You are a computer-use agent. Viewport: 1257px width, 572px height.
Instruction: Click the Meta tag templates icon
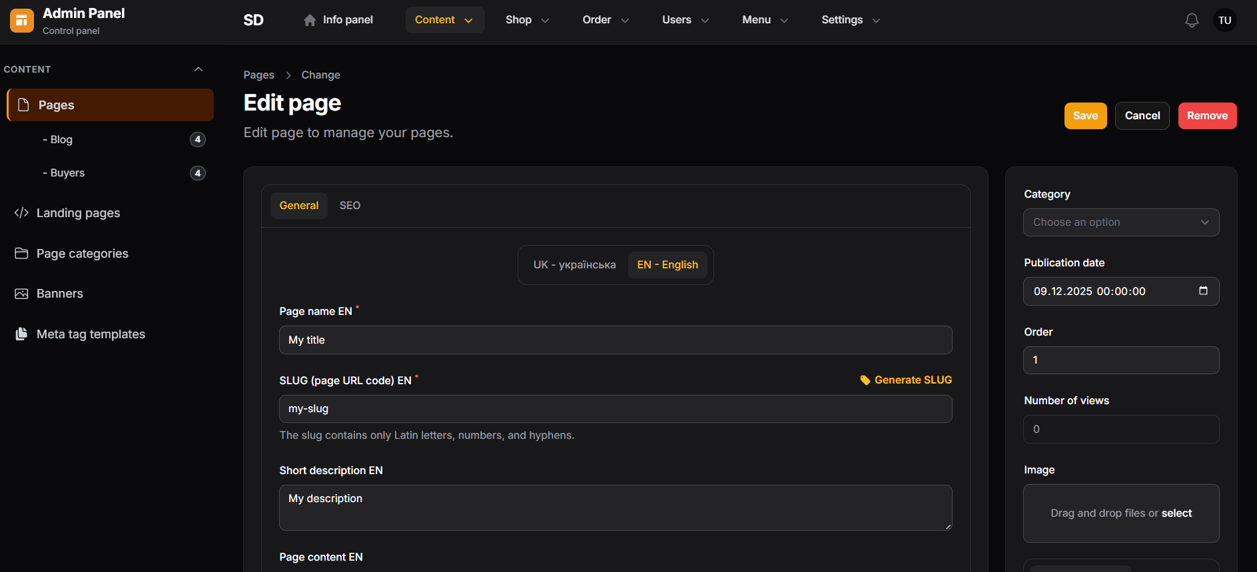(21, 334)
